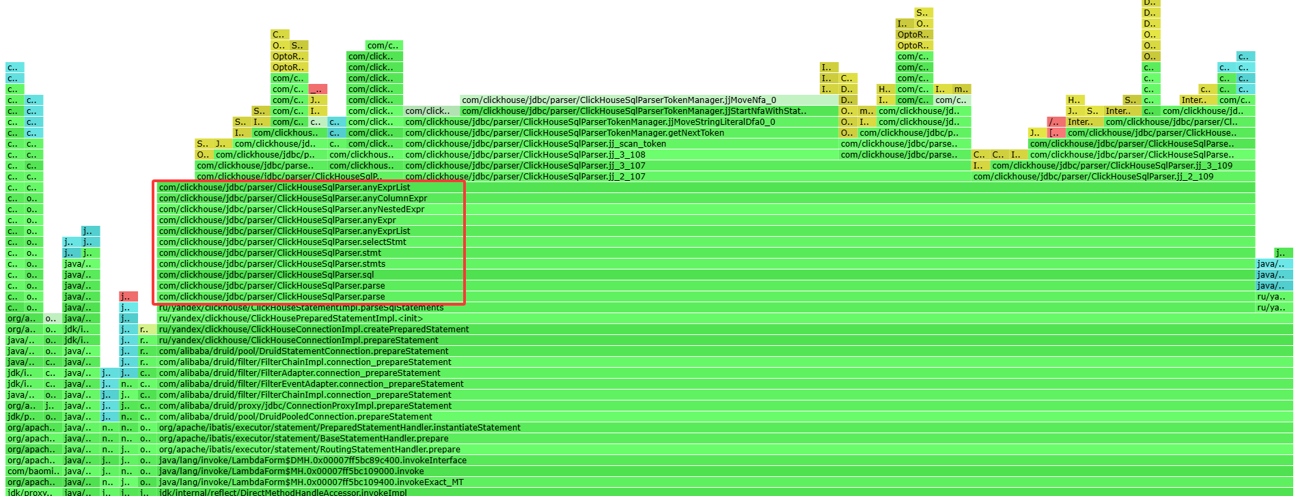Click the ClickHouseSqlParser.jj_2_109 frame

1093,177
